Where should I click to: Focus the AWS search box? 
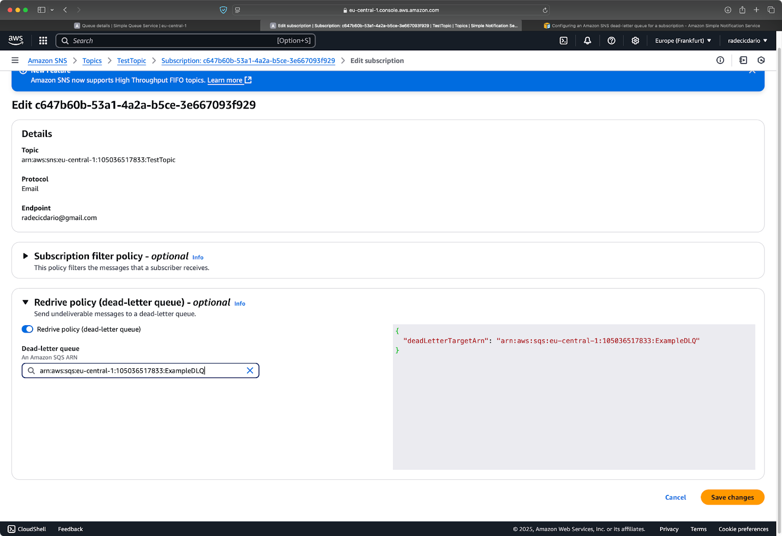coord(186,41)
